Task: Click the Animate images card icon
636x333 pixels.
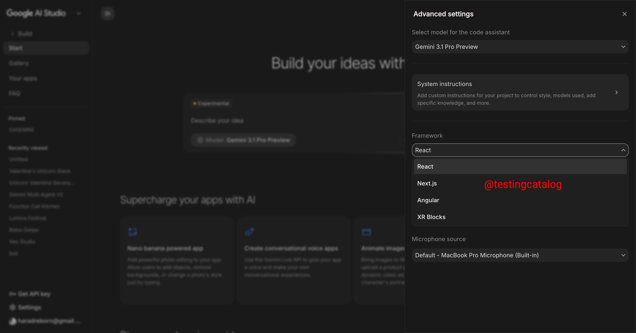Action: click(366, 232)
